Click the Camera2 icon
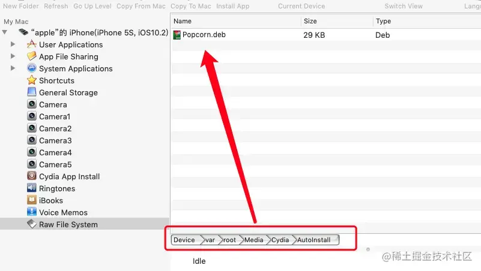The width and height of the screenshot is (481, 271). pyautogui.click(x=32, y=128)
